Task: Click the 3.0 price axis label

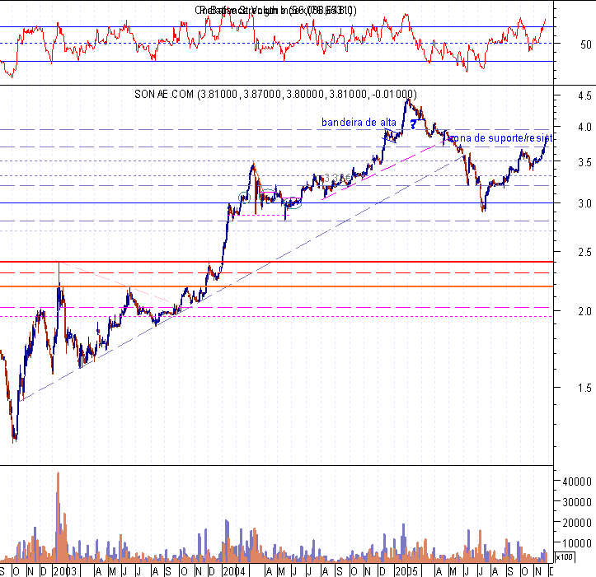Action: pyautogui.click(x=584, y=203)
